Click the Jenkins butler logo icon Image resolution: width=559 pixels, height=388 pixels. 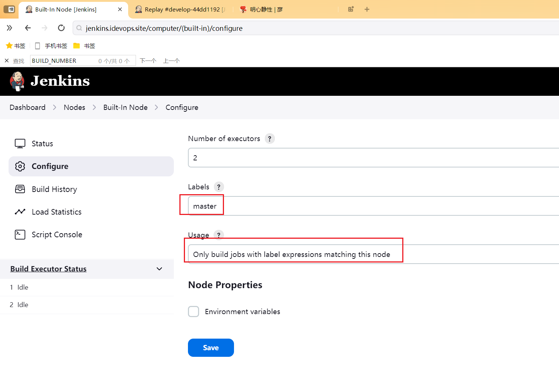17,81
